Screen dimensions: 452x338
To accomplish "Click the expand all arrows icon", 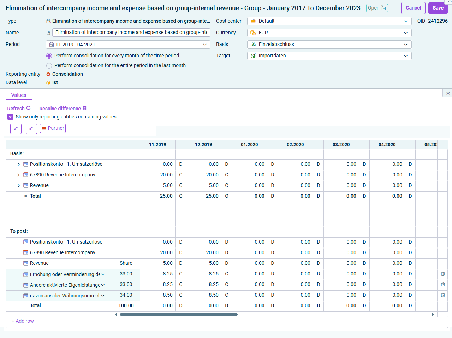I will [16, 129].
